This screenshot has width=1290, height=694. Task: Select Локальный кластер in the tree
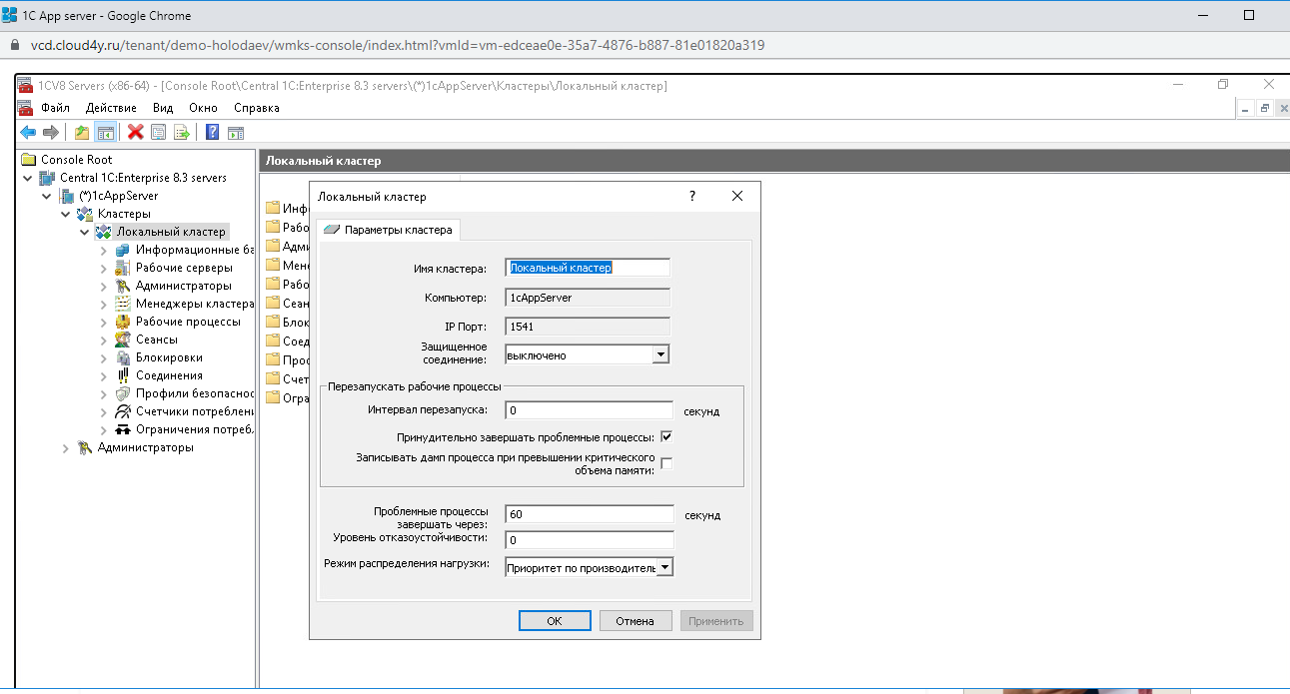tap(171, 232)
